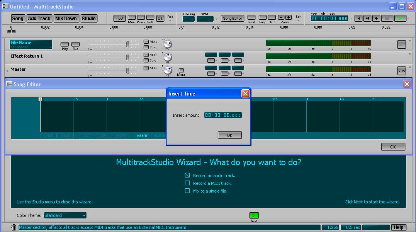The height and width of the screenshot is (232, 416).
Task: Click the Help button in the status bar
Action: [398, 227]
